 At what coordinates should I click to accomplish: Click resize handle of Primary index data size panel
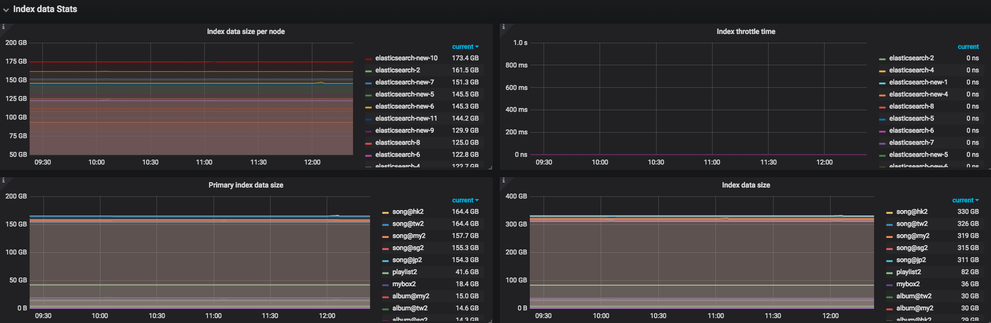(490, 320)
